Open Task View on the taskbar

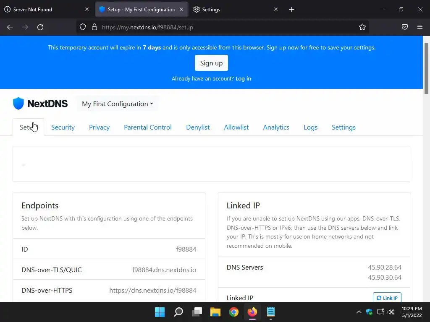click(x=197, y=312)
